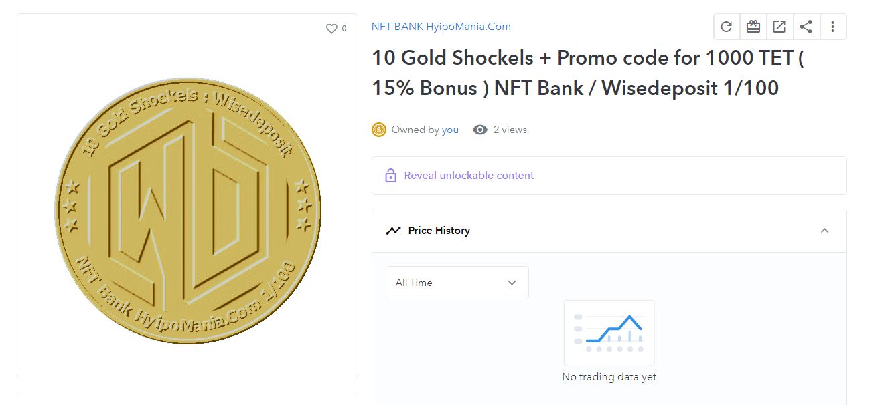Collapse the Price History panel chevron
Image resolution: width=894 pixels, height=405 pixels.
(825, 231)
